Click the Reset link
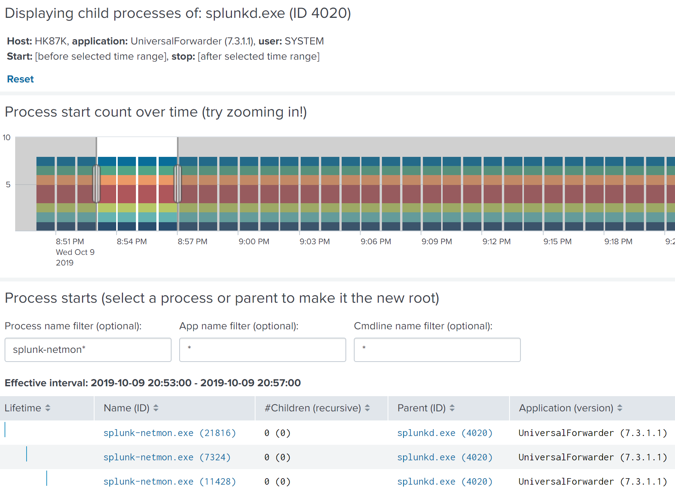This screenshot has width=675, height=493. pos(21,79)
